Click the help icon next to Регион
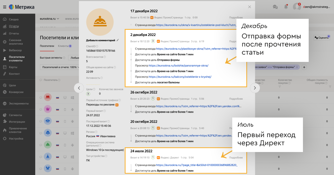Viewport: 334px width, 175px height. 96,132
